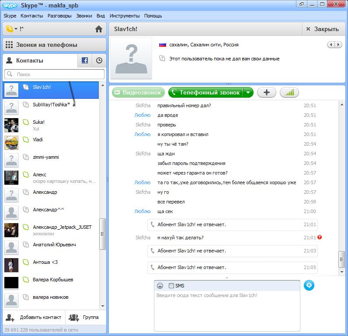The height and width of the screenshot is (336, 348).
Task: Select contact Анатолий Юрьевич in the list
Action: click(54, 245)
